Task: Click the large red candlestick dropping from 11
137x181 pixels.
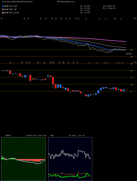Action: pos(53,80)
